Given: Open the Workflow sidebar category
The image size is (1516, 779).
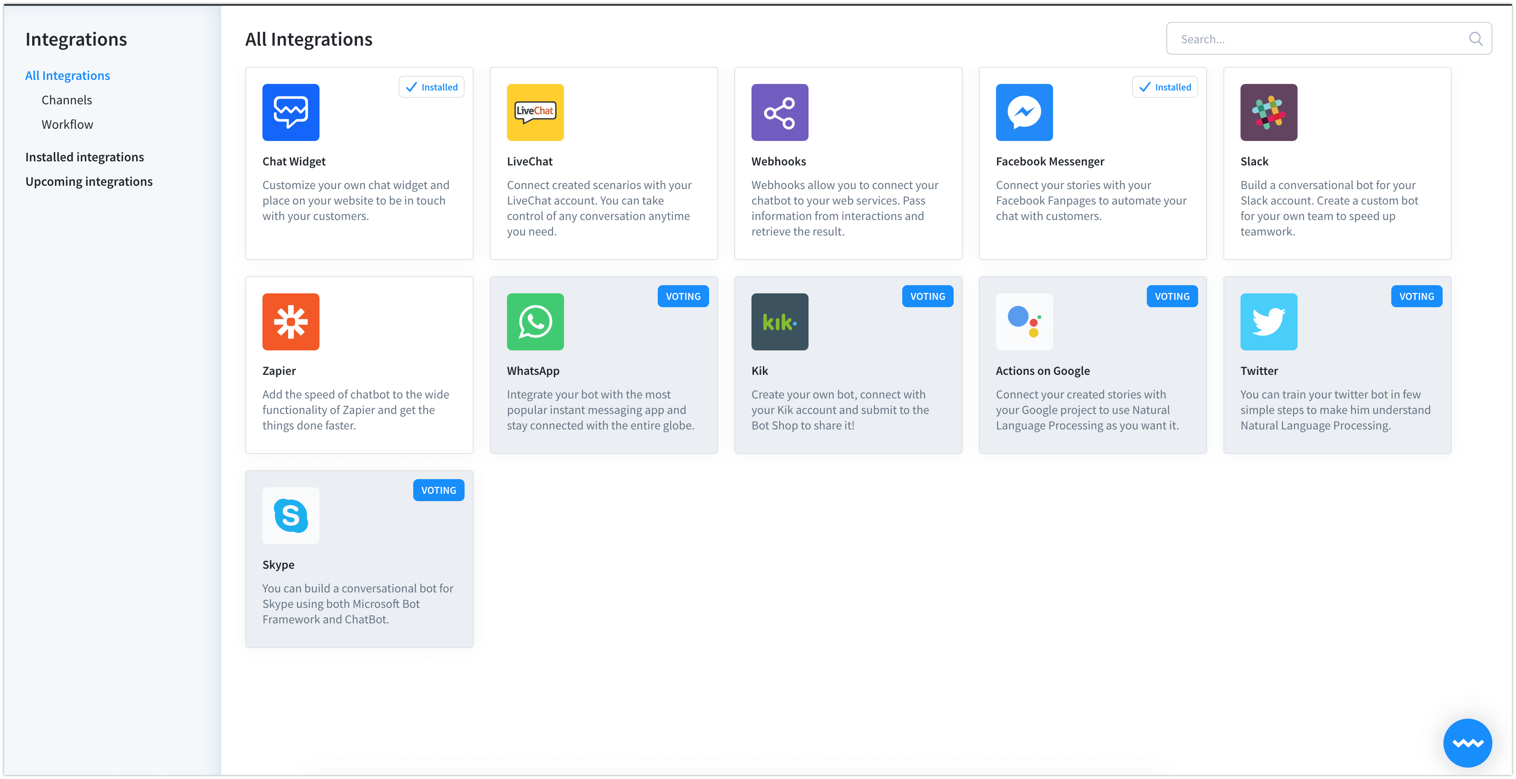Looking at the screenshot, I should pyautogui.click(x=67, y=124).
